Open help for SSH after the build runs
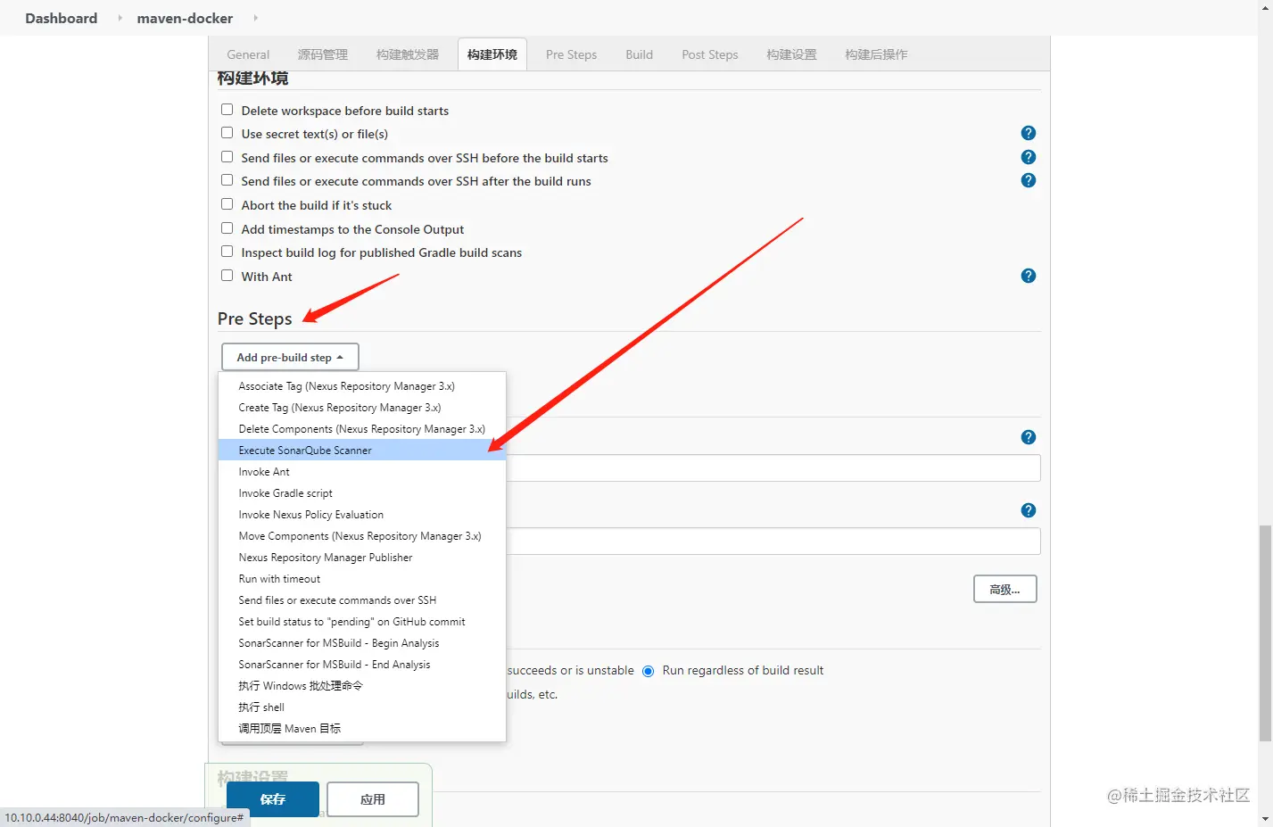The height and width of the screenshot is (827, 1273). pyautogui.click(x=1029, y=180)
